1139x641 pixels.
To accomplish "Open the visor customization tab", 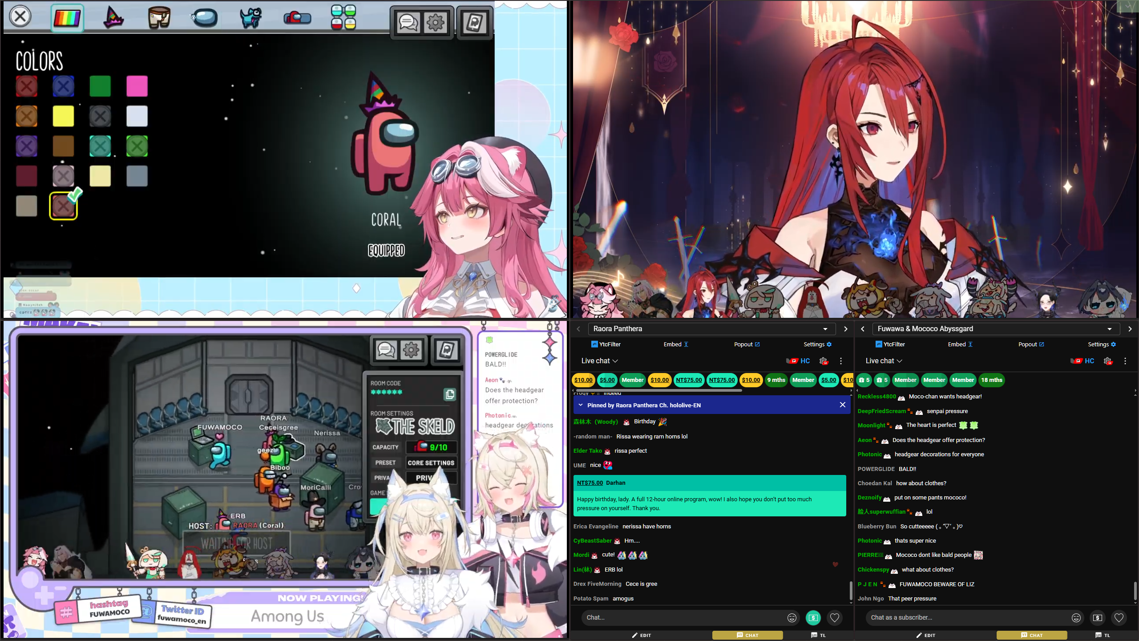I will tap(205, 18).
